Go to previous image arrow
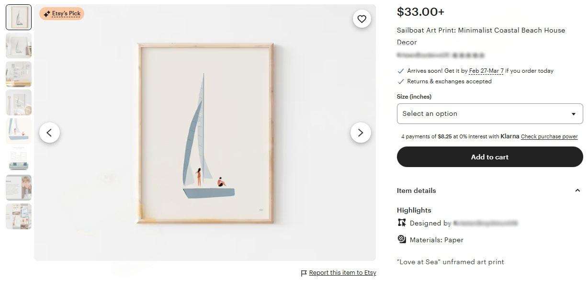Screen dimensions: 588x281 click(x=49, y=133)
